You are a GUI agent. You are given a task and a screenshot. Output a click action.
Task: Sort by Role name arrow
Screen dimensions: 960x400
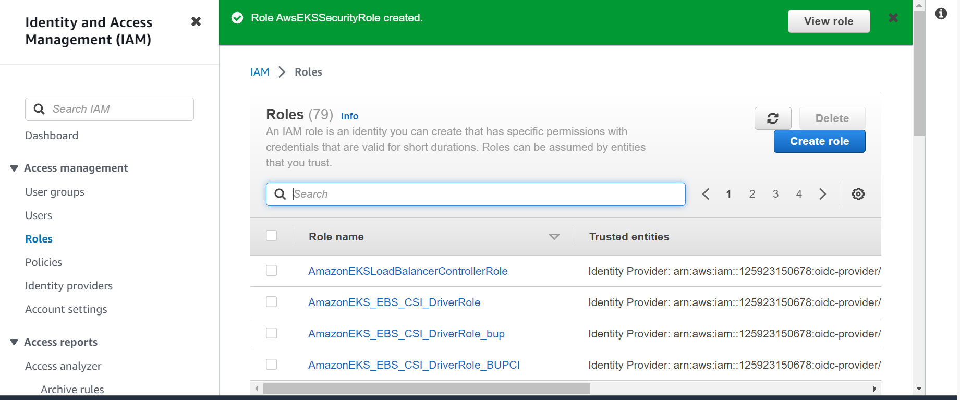(554, 237)
